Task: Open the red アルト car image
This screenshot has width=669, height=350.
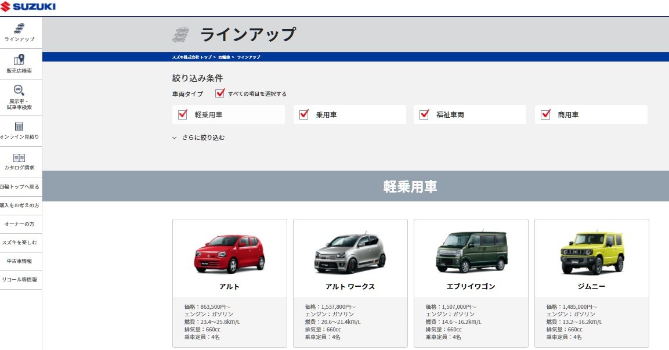Action: coord(230,254)
